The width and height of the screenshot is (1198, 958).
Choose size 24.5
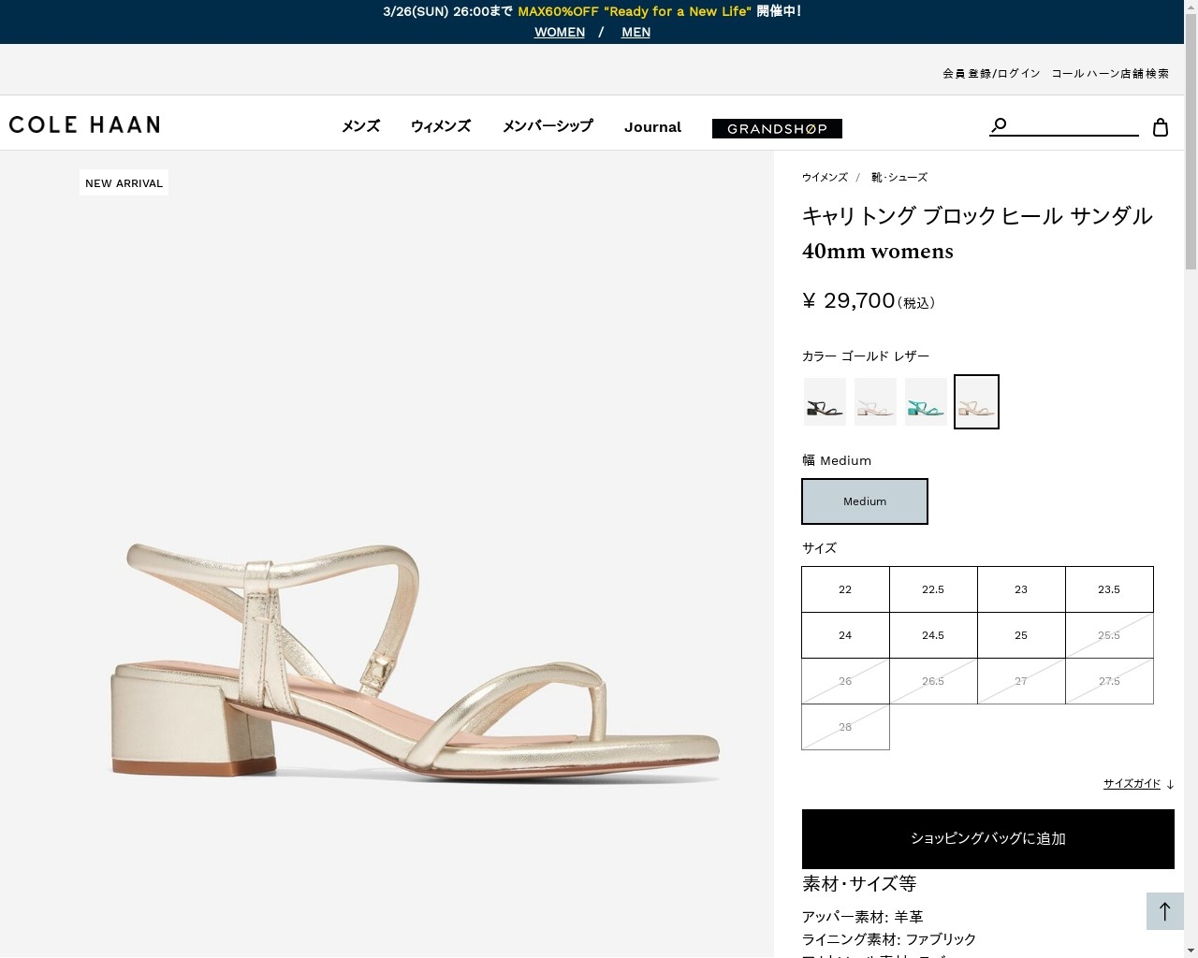[x=933, y=635]
